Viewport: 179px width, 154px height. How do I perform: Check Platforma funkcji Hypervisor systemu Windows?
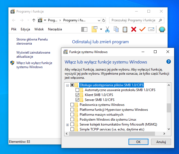click(x=72, y=109)
